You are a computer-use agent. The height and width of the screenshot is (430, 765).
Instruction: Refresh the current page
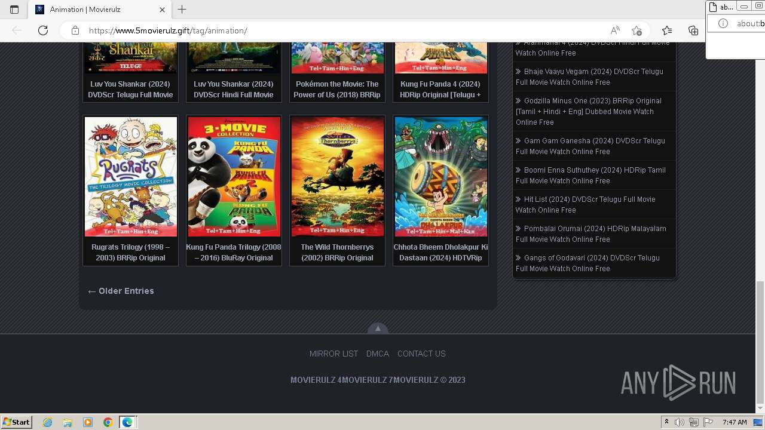tap(43, 30)
